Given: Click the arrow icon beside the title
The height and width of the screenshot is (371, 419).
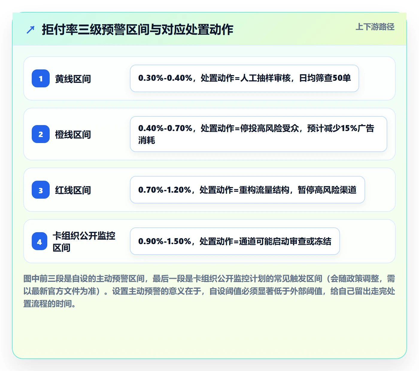Looking at the screenshot, I should point(31,30).
